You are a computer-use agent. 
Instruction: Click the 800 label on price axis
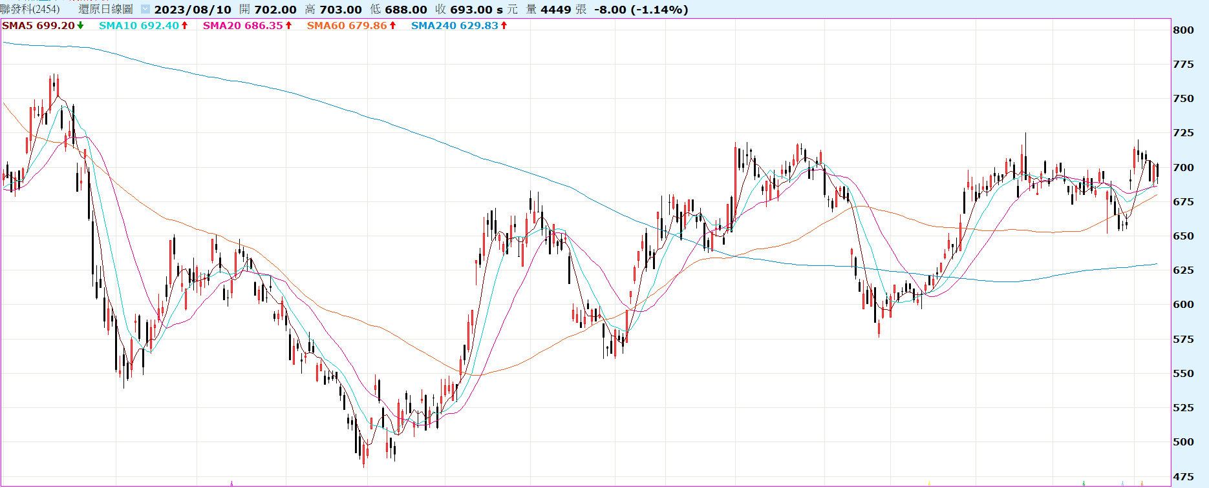tap(1183, 30)
